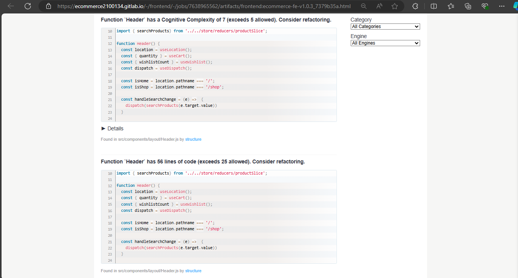Open the Category All Categories dropdown

coord(385,27)
